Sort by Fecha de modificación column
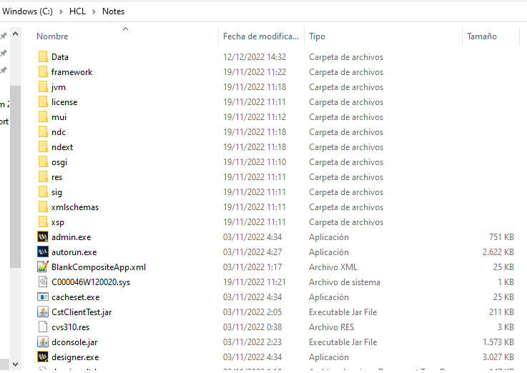This screenshot has width=527, height=373. click(260, 36)
